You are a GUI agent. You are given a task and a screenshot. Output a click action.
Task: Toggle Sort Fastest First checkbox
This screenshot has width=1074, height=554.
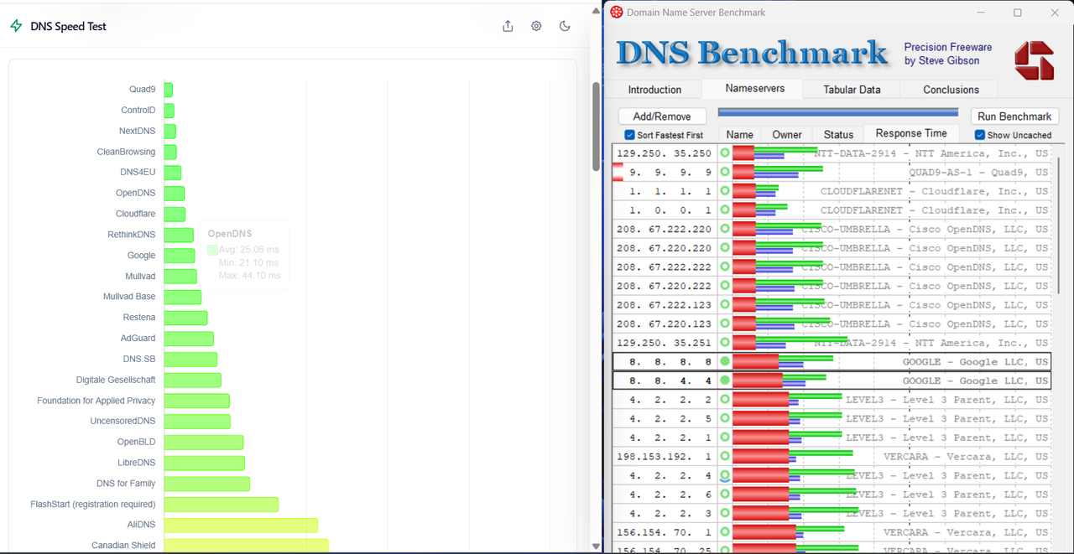[x=630, y=135]
